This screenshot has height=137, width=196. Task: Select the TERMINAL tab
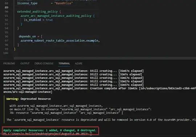pyautogui.click(x=64, y=63)
